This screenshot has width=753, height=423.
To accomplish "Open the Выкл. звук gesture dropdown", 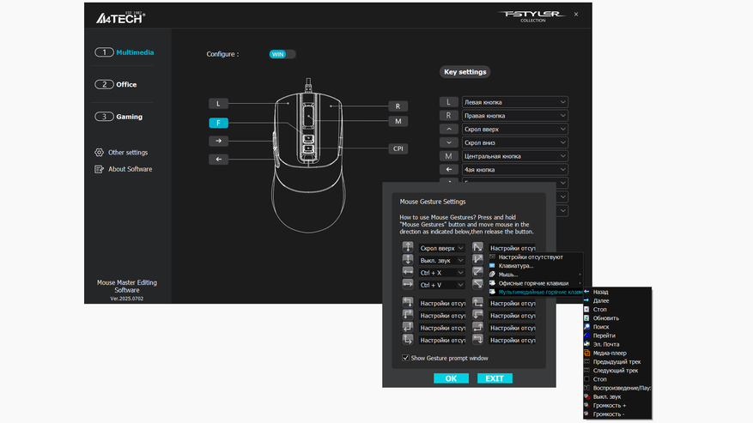I will pos(441,260).
